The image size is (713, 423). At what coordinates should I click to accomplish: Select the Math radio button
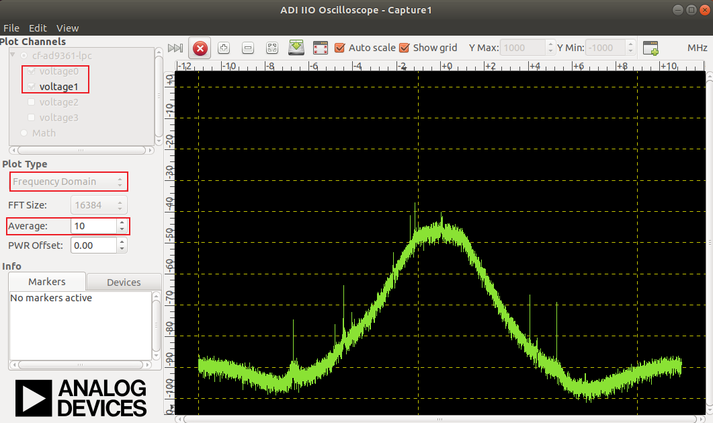(x=25, y=133)
